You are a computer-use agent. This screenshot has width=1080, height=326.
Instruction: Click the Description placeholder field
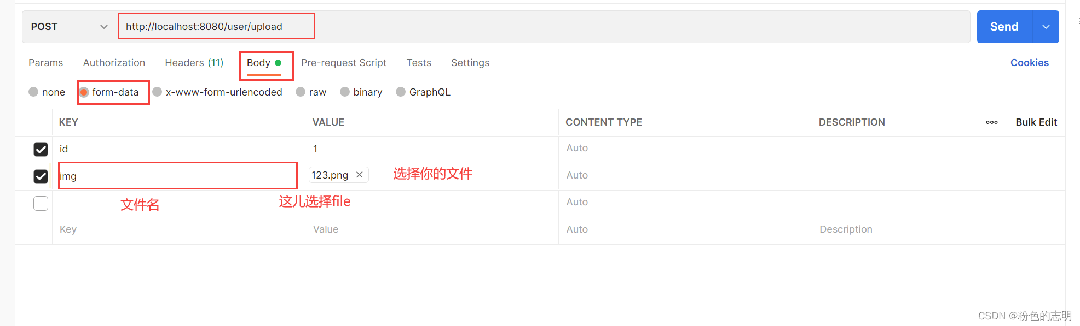[x=938, y=229]
